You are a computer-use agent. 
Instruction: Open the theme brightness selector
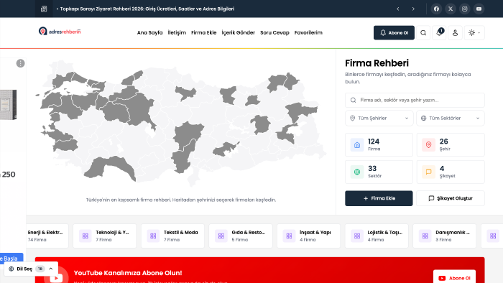pyautogui.click(x=474, y=33)
